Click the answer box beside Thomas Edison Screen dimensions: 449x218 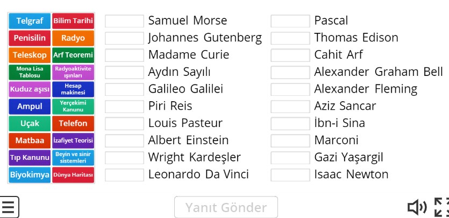point(290,38)
